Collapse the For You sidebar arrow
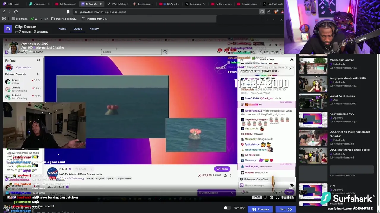Screen dimensions: 380x213 tap(38, 60)
